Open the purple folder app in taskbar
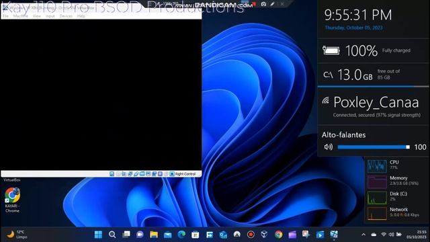This screenshot has width=430, height=242. (292, 235)
